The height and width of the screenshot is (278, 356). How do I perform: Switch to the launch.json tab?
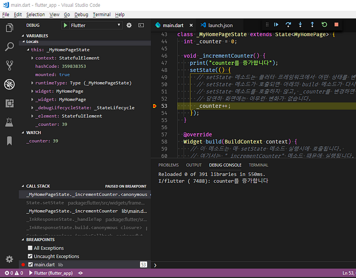click(220, 25)
